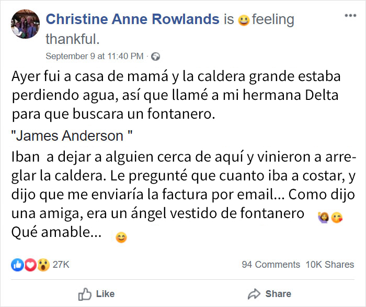This screenshot has height=307, width=366.
Task: Like the post with the Like button
Action: 96,294
